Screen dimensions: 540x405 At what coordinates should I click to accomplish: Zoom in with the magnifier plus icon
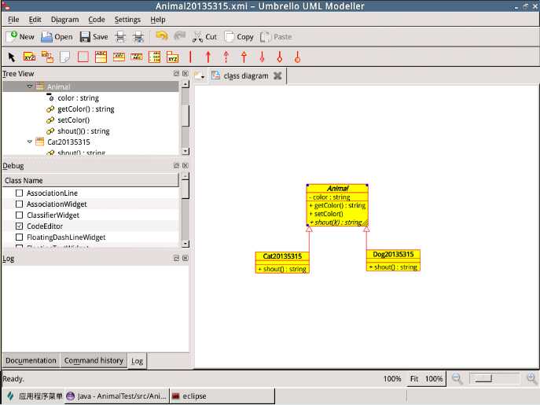pyautogui.click(x=531, y=378)
